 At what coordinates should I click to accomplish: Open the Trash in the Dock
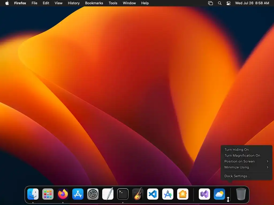tap(241, 194)
